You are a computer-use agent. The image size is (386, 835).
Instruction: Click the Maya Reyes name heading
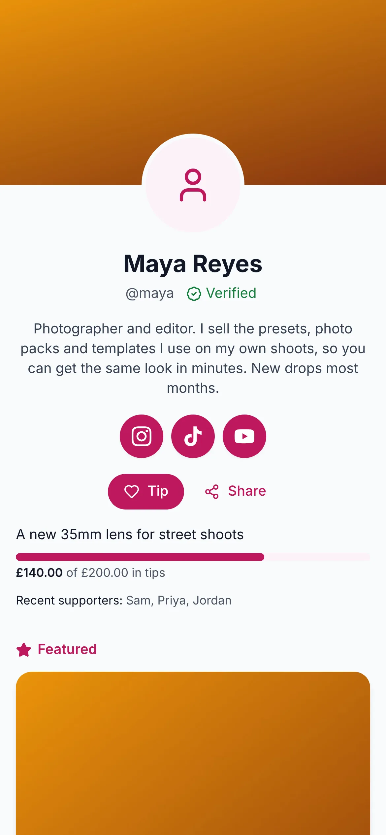click(193, 264)
